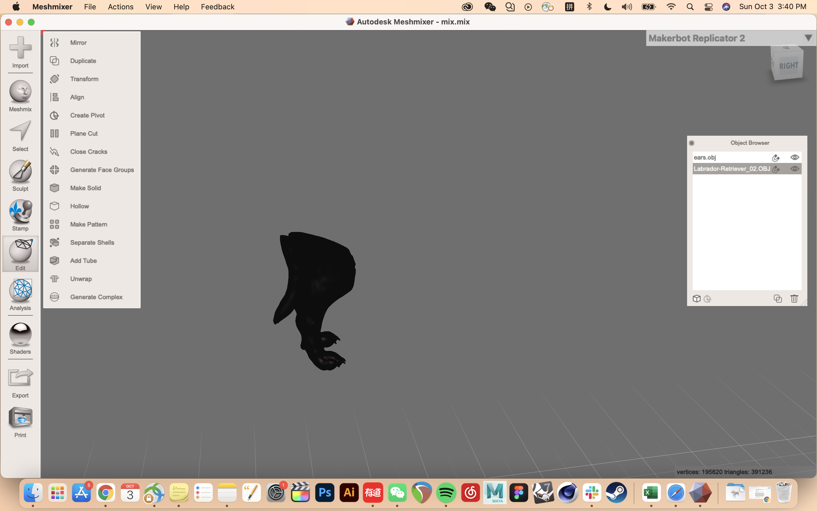The image size is (817, 511).
Task: Open the Actions menu
Action: [x=120, y=7]
